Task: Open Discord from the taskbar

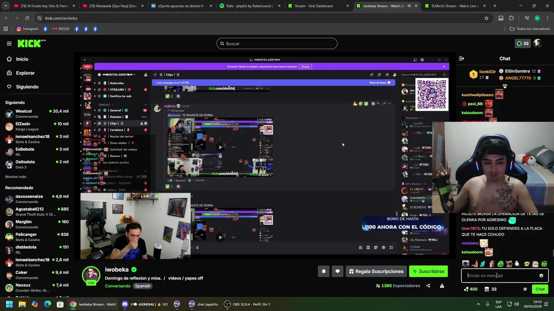Action: point(144,304)
